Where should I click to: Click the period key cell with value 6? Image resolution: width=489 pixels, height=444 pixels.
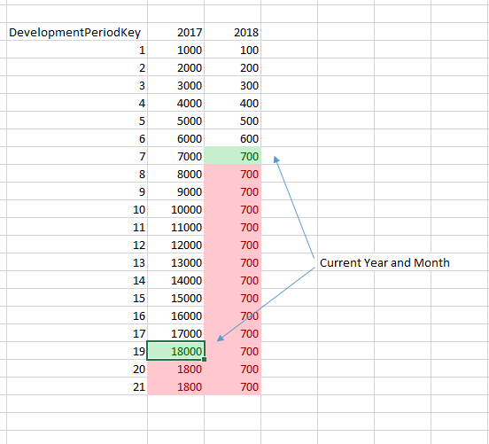click(x=77, y=138)
